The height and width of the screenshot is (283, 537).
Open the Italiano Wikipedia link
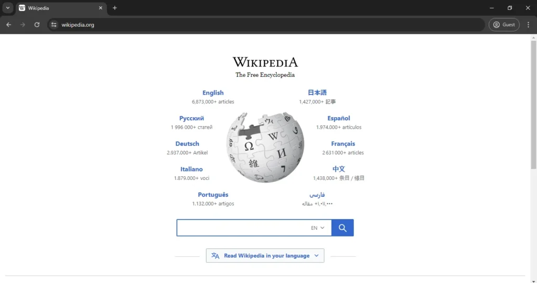191,169
